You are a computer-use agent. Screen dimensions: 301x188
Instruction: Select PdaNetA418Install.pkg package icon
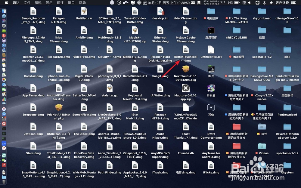click(x=59, y=107)
